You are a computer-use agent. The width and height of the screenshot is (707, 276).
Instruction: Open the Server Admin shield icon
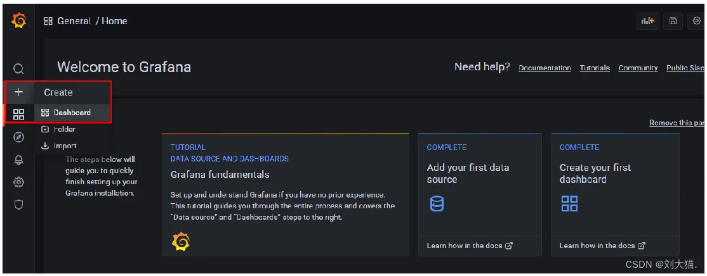(18, 205)
